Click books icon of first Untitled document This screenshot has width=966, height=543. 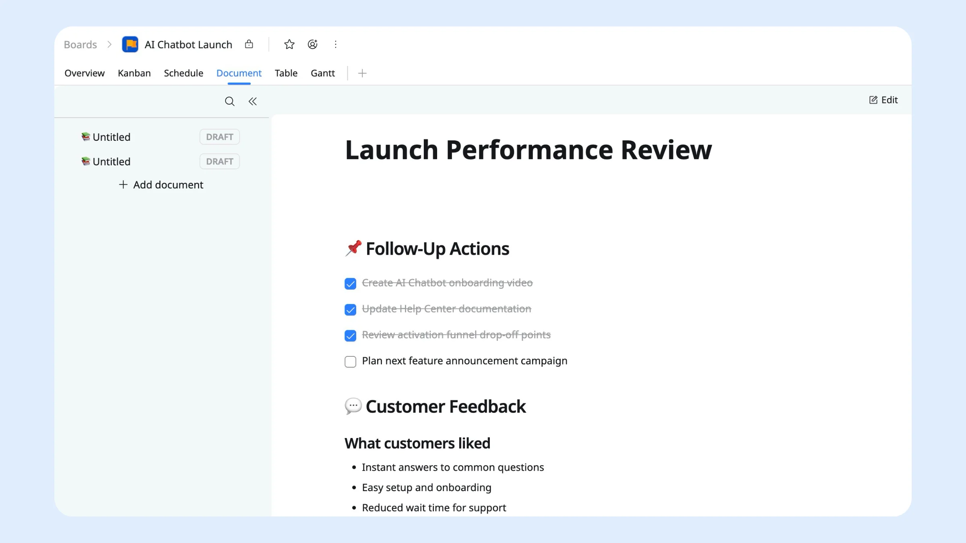(x=86, y=137)
